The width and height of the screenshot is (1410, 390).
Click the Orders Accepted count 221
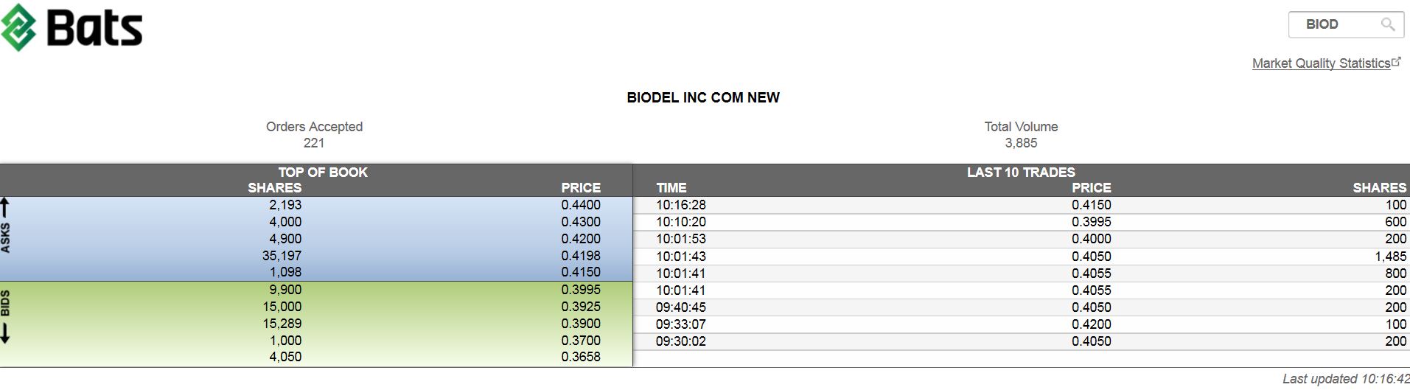coord(314,143)
